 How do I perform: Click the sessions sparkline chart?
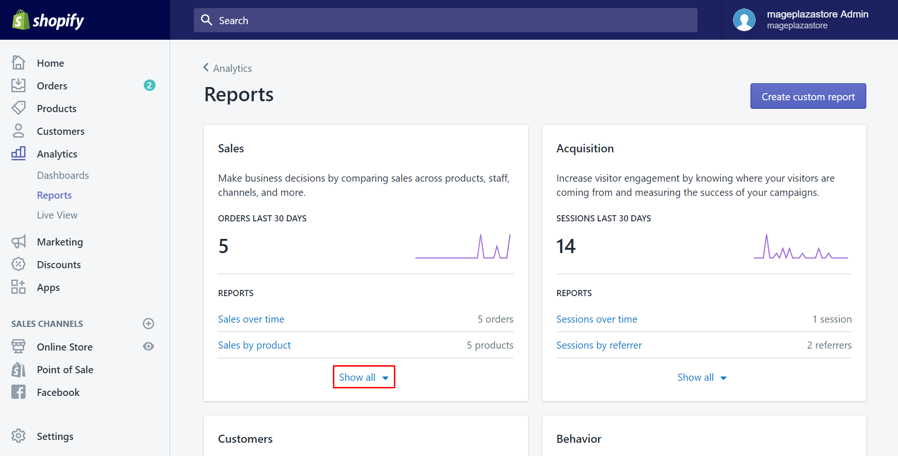point(801,246)
